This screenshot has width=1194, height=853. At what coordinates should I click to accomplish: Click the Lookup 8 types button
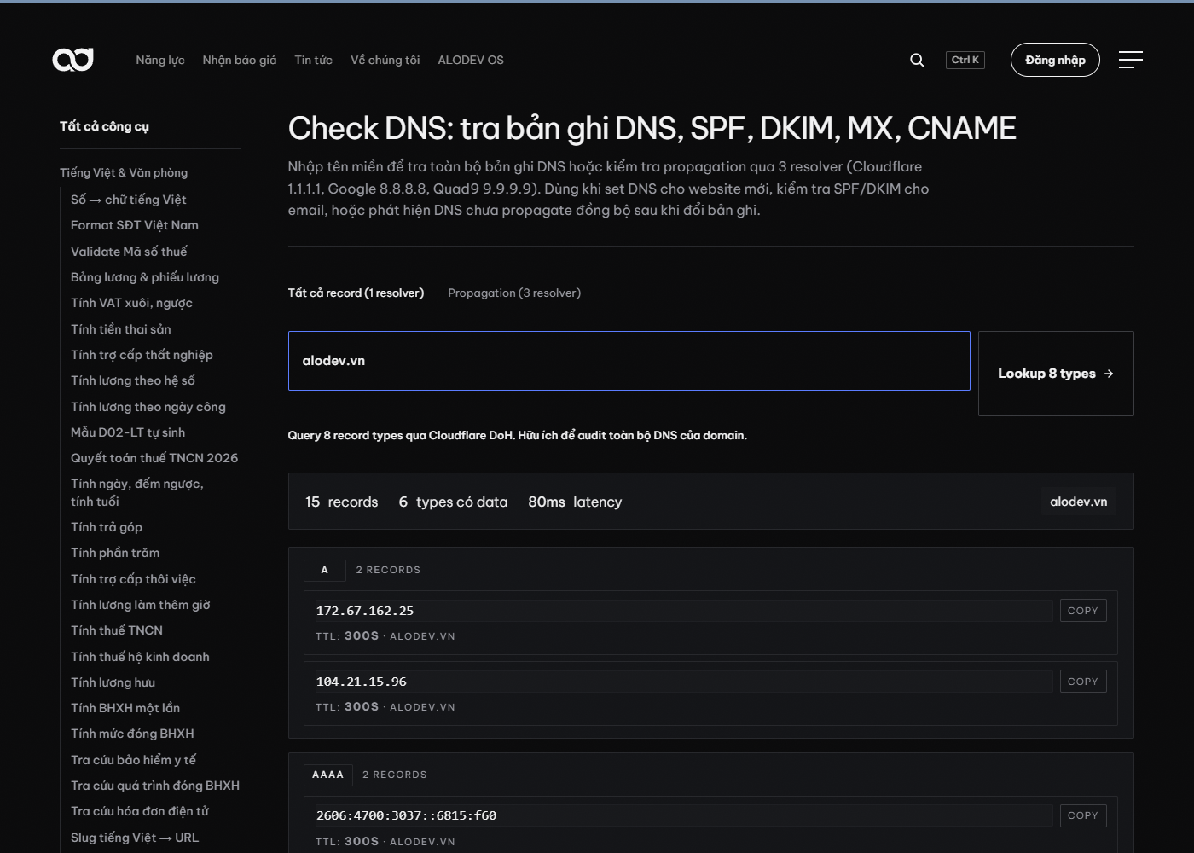click(1056, 374)
